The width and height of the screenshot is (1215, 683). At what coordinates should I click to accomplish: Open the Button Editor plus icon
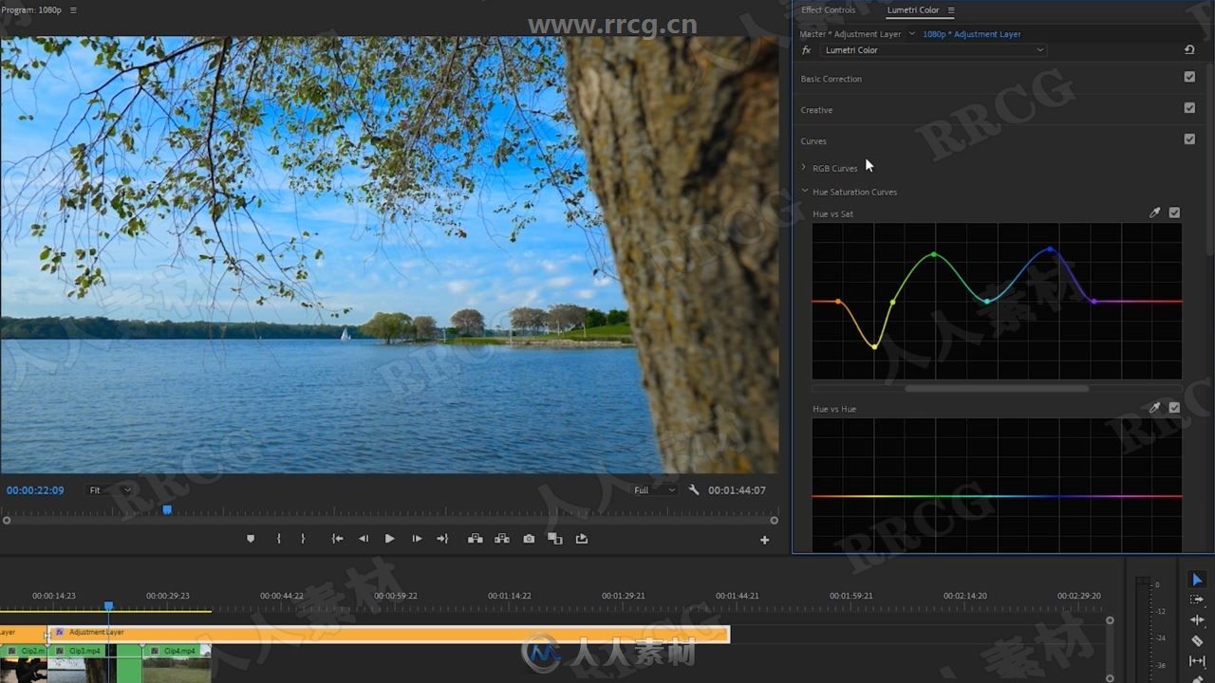(x=764, y=540)
